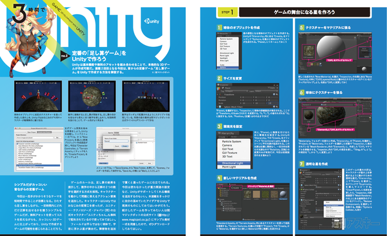Select the sand-colored texture thumbnail in step 4
The height and width of the screenshot is (236, 387).
click(257, 194)
